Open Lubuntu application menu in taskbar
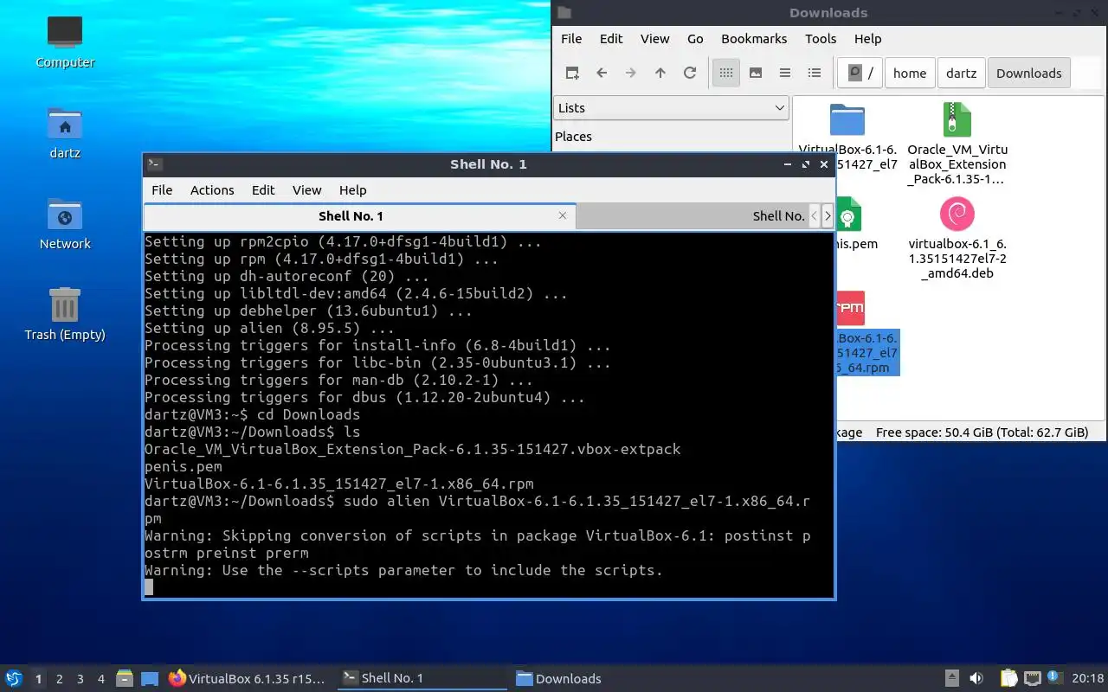 tap(14, 678)
